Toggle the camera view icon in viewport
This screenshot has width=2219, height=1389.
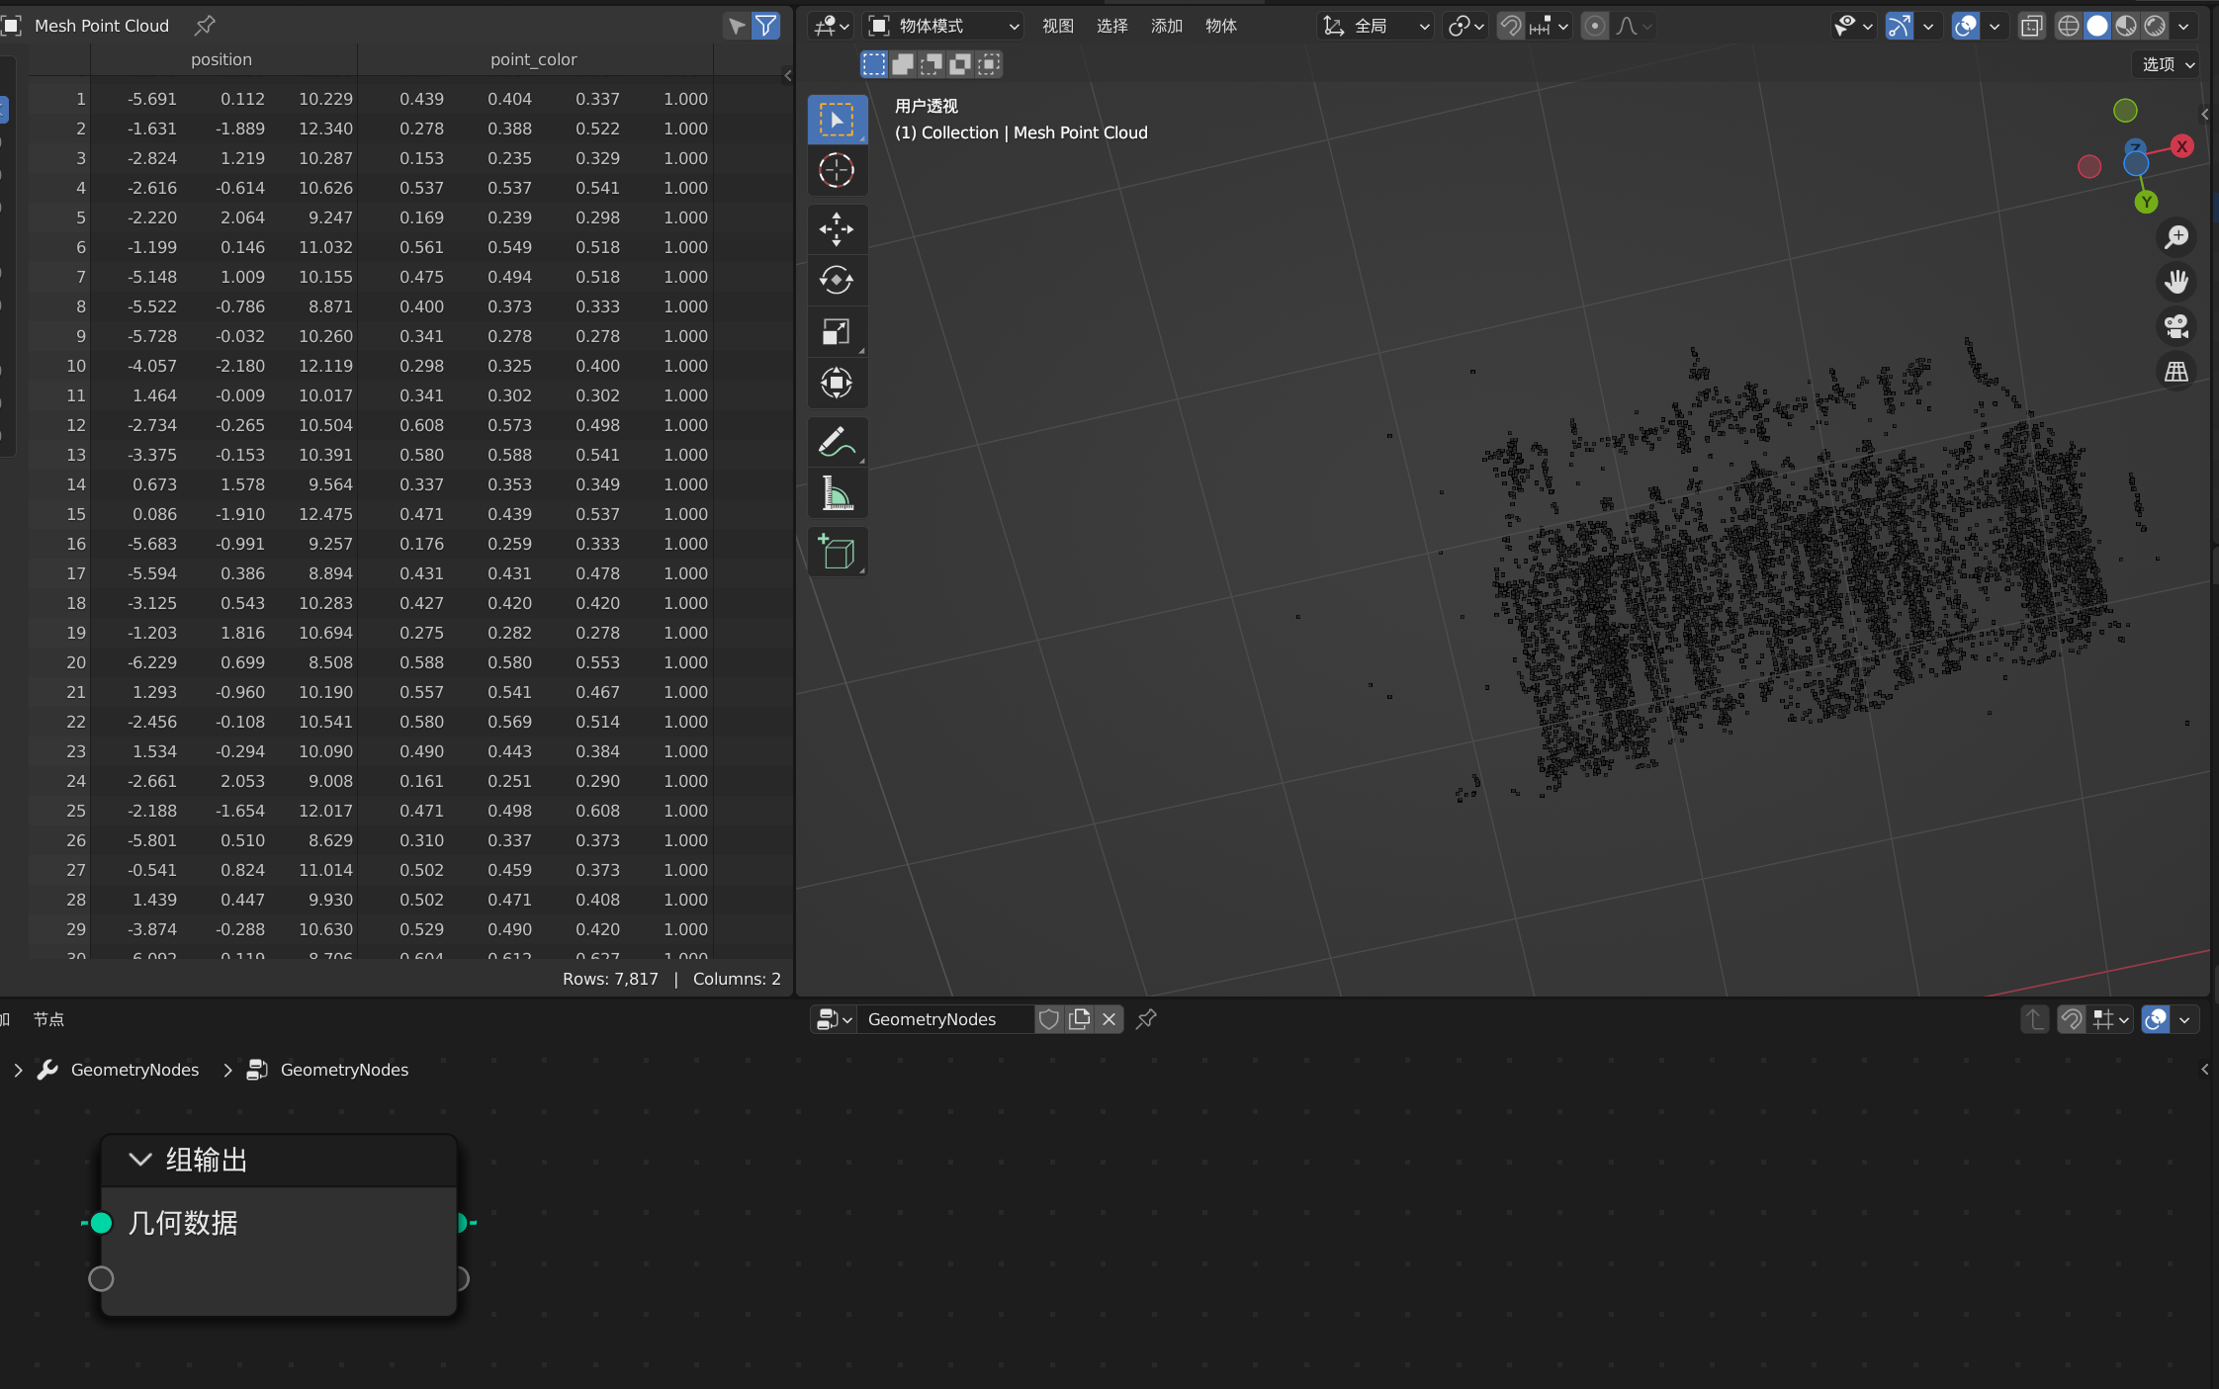coord(2176,326)
